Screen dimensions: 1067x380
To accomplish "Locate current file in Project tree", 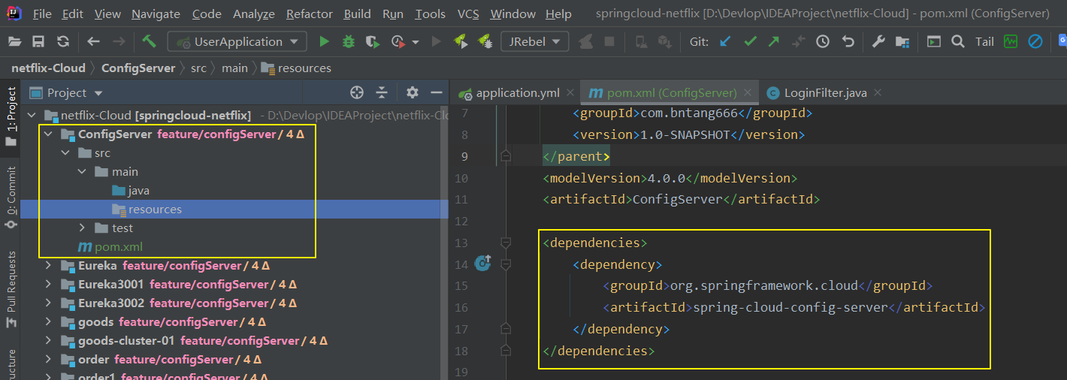I will [357, 92].
